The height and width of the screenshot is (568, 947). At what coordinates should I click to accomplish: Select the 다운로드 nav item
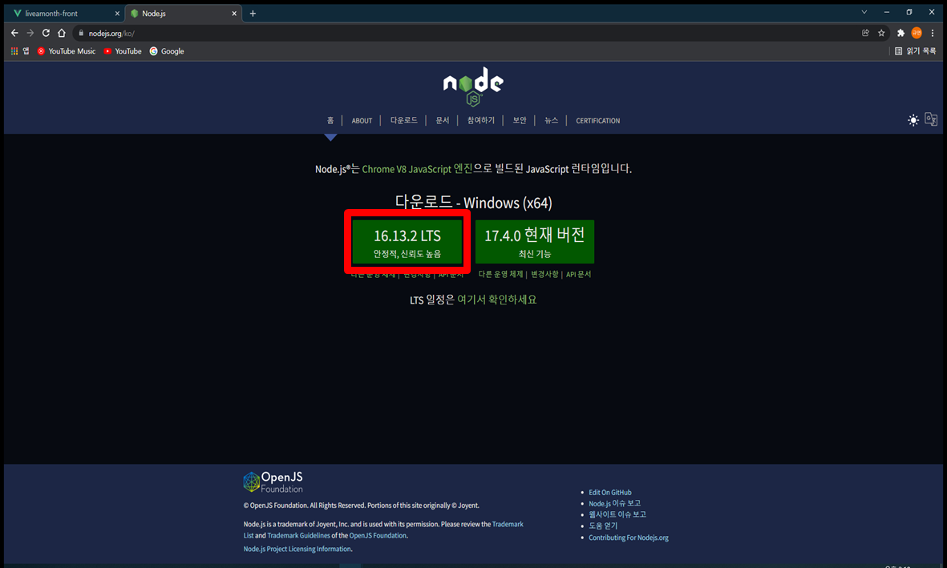click(x=403, y=120)
